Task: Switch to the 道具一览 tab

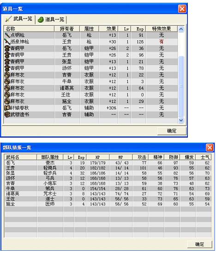Action: click(x=51, y=19)
